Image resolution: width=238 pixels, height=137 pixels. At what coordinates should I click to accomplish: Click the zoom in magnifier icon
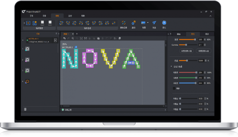(x=73, y=38)
